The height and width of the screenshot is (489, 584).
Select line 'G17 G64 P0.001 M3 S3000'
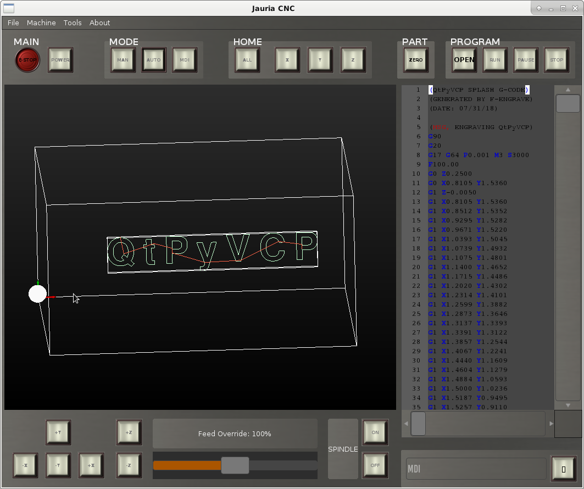tap(479, 155)
